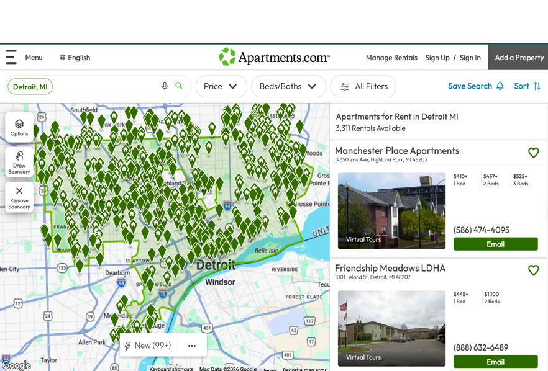Click phone number (888) 632-6489
The height and width of the screenshot is (371, 548).
coord(480,347)
